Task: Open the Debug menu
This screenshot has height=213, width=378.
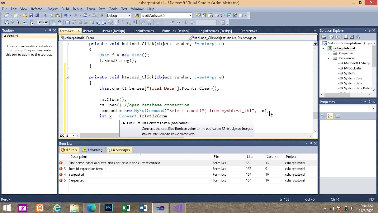Action: click(78, 9)
